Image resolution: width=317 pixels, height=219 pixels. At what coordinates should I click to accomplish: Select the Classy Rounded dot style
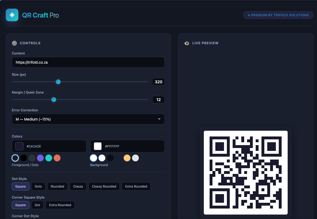point(104,187)
